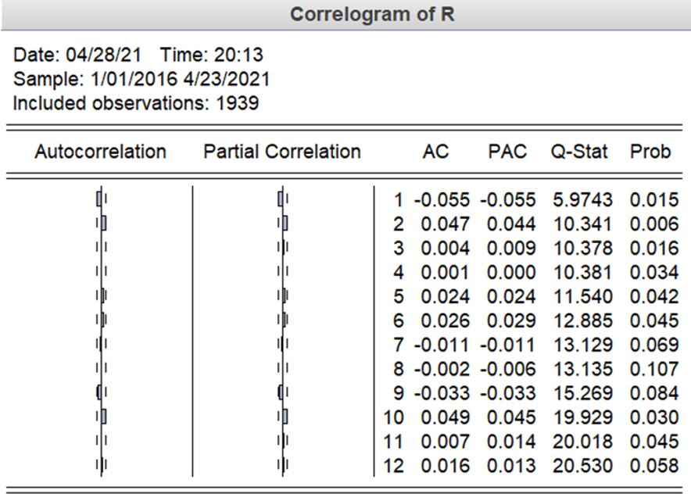Select the AC value 0.049

(445, 417)
